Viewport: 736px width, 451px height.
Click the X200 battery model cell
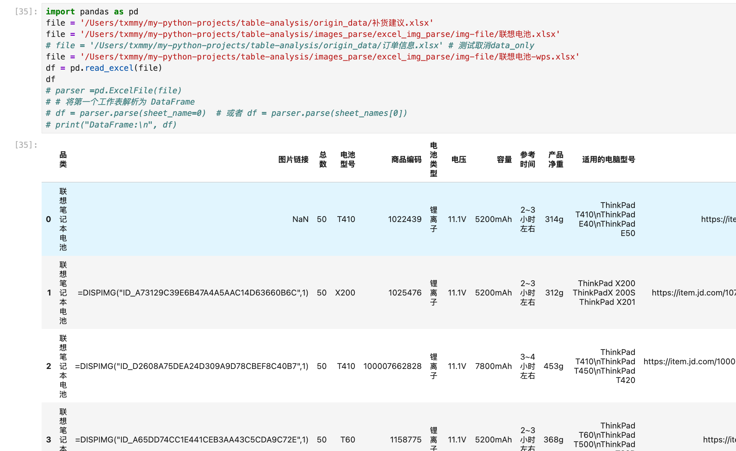[x=345, y=293]
